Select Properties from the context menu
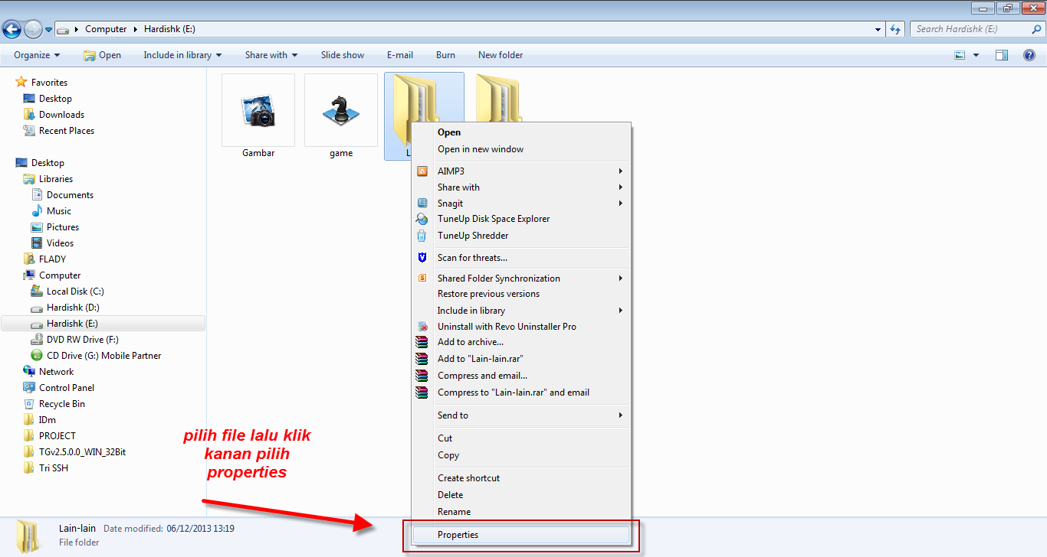The image size is (1047, 557). [x=458, y=534]
